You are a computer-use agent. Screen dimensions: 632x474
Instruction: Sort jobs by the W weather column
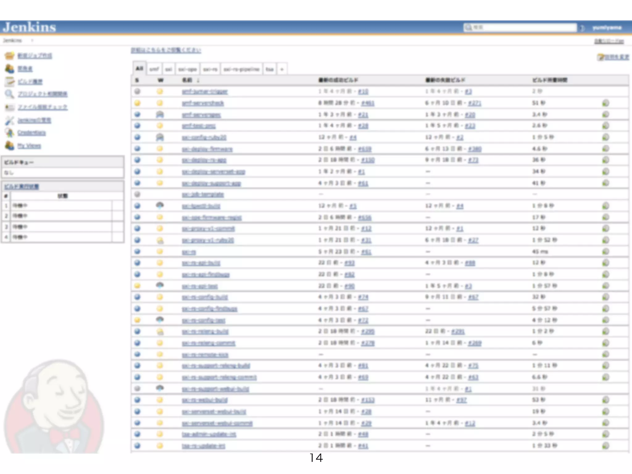tap(160, 80)
